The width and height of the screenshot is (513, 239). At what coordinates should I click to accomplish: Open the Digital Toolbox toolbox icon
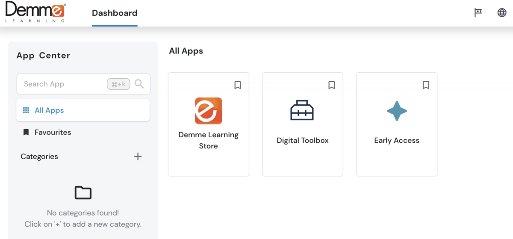click(x=302, y=110)
